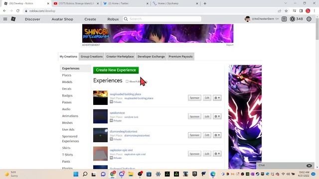Toggle the browser side panel icon
This screenshot has height=179, width=319.
301,11
